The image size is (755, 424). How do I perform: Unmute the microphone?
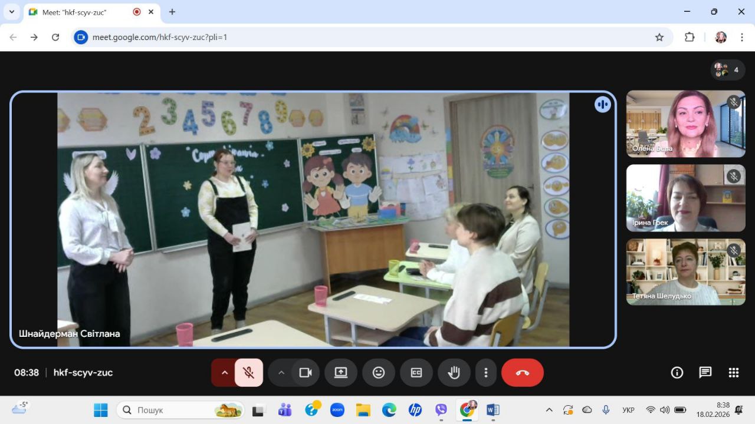(248, 372)
